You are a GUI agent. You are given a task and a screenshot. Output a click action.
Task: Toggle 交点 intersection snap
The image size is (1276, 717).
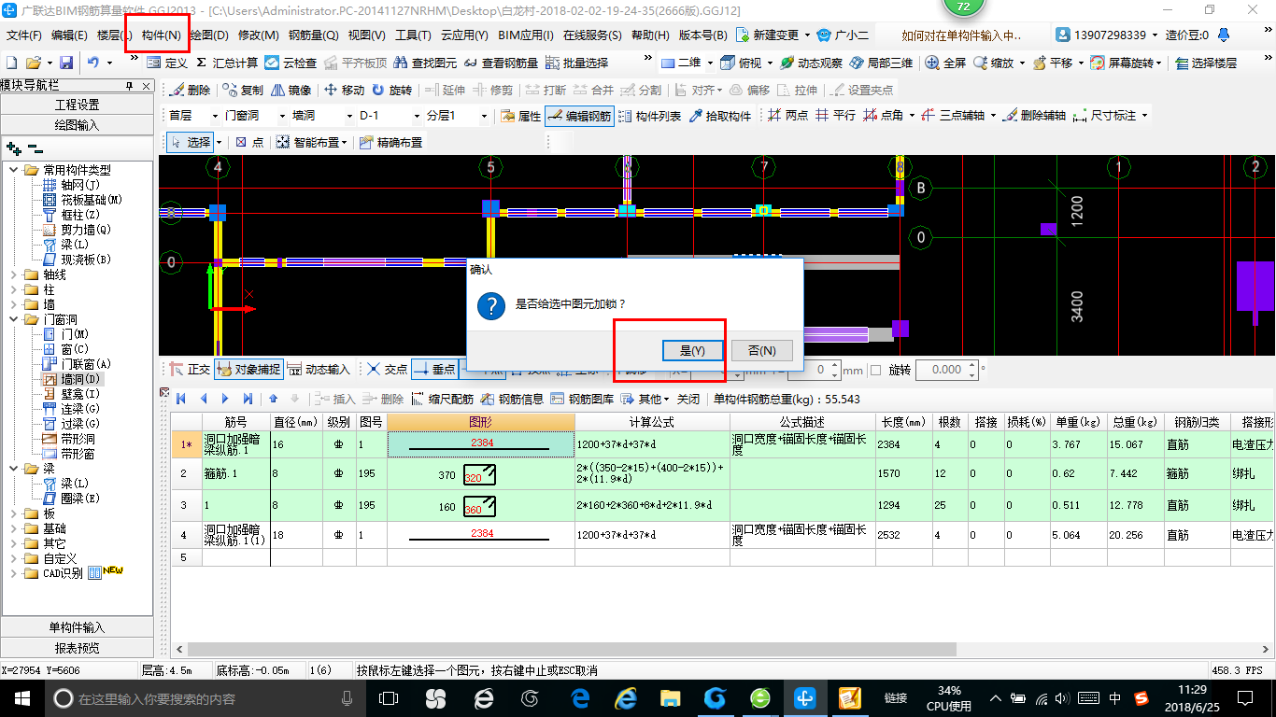click(388, 370)
